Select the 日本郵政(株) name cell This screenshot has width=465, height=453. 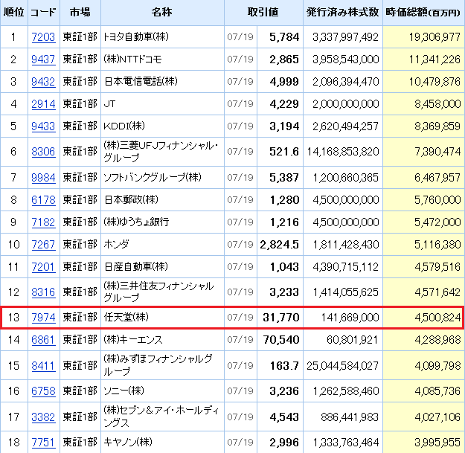tap(162, 200)
